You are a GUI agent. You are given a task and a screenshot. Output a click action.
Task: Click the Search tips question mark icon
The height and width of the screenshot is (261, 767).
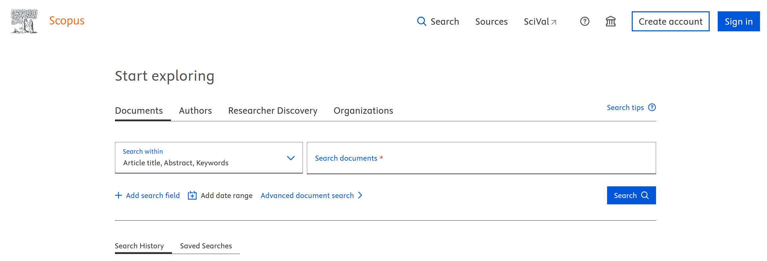coord(652,107)
